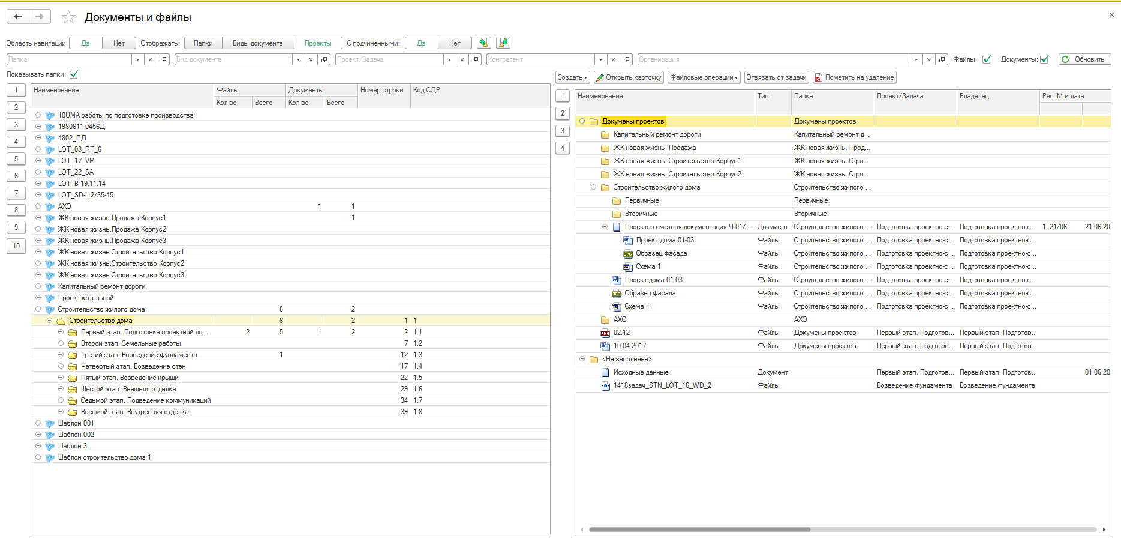
Task: Open selection form for Вид документа field
Action: click(324, 59)
